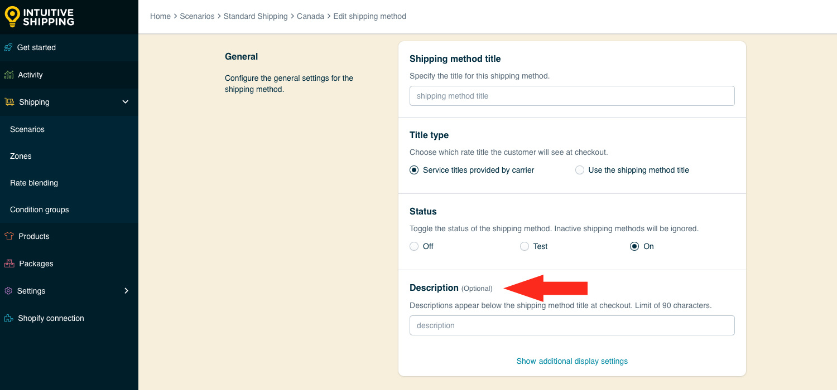Click the Limit of 90 characters note
837x390 pixels.
click(674, 305)
